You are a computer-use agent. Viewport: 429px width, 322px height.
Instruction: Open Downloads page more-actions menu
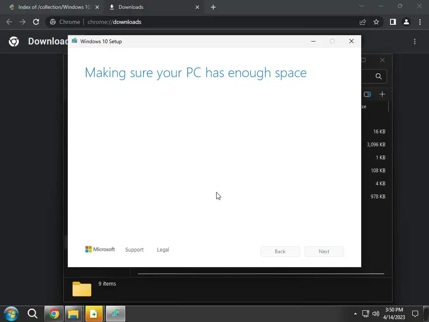pyautogui.click(x=415, y=42)
